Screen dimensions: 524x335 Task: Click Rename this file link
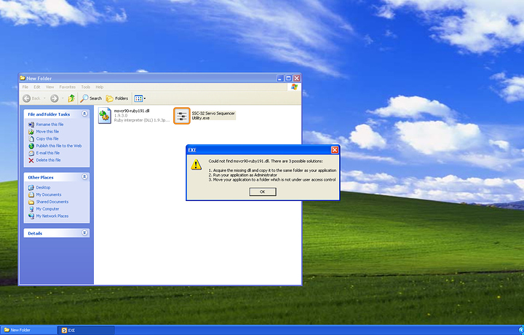(x=49, y=125)
